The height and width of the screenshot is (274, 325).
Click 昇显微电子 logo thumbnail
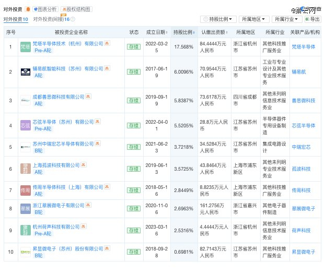[26, 252]
